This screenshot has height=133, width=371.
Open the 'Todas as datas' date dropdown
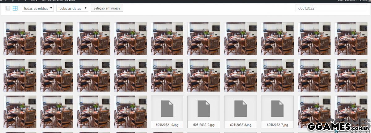(x=72, y=9)
